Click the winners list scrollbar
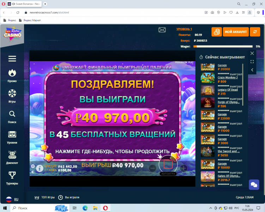The image size is (265, 212). pyautogui.click(x=243, y=84)
